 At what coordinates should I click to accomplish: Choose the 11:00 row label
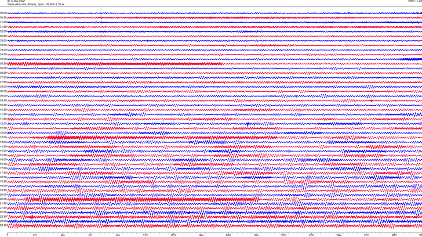pyautogui.click(x=3, y=115)
